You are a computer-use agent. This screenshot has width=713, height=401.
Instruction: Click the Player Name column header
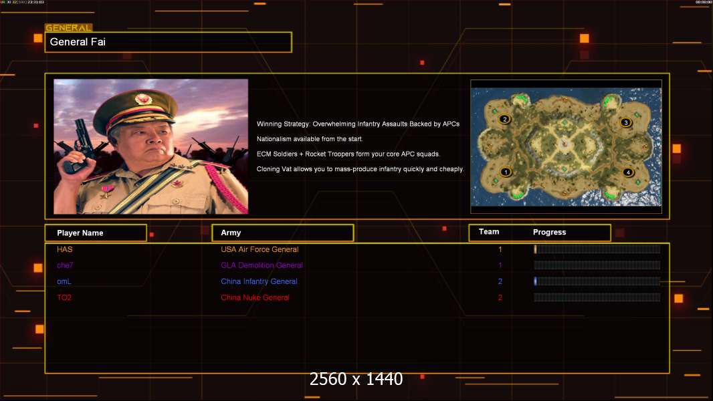[x=96, y=233]
